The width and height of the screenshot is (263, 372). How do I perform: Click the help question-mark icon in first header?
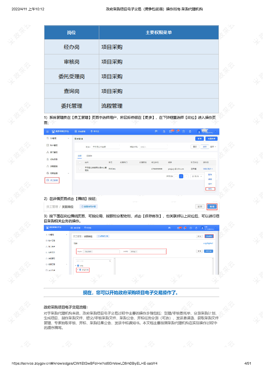tap(183, 132)
